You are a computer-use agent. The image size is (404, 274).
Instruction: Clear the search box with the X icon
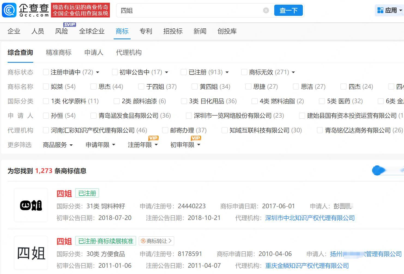click(x=266, y=10)
